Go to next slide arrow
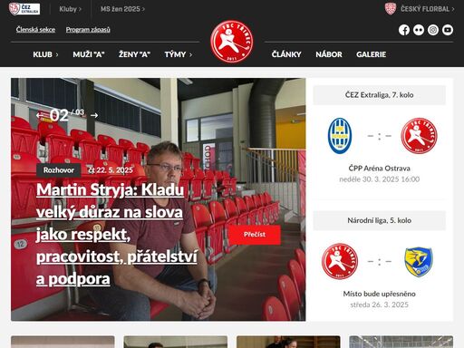The height and width of the screenshot is (348, 464). 94,115
